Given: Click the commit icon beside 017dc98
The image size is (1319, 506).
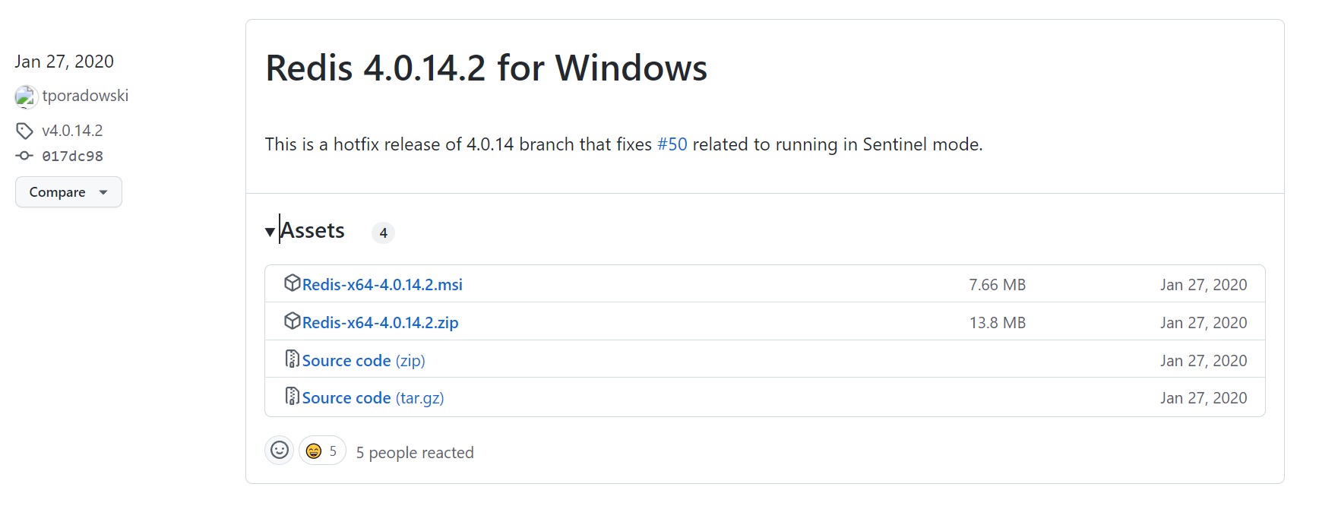Looking at the screenshot, I should (x=24, y=156).
